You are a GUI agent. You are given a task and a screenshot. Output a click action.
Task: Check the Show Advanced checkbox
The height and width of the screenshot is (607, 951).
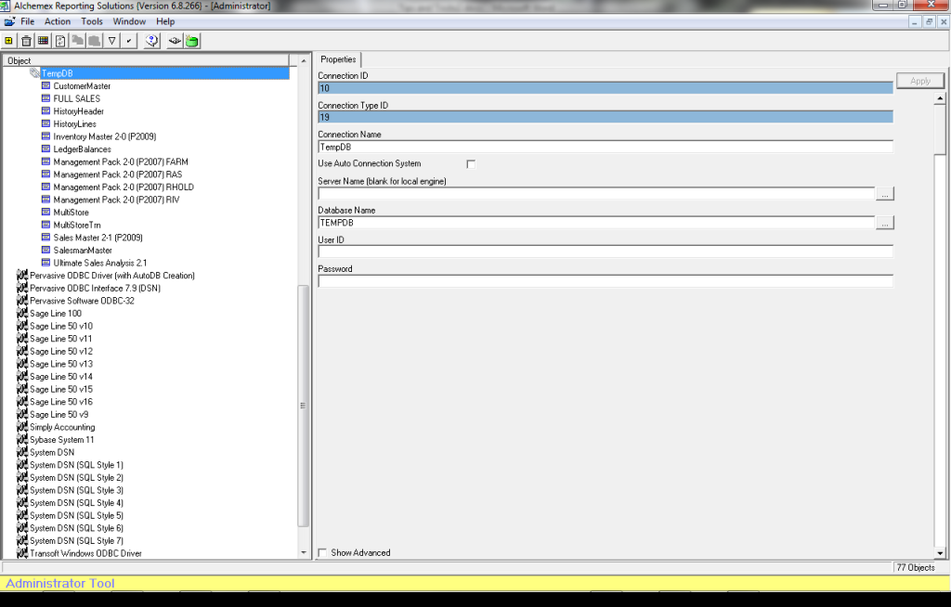pos(322,551)
